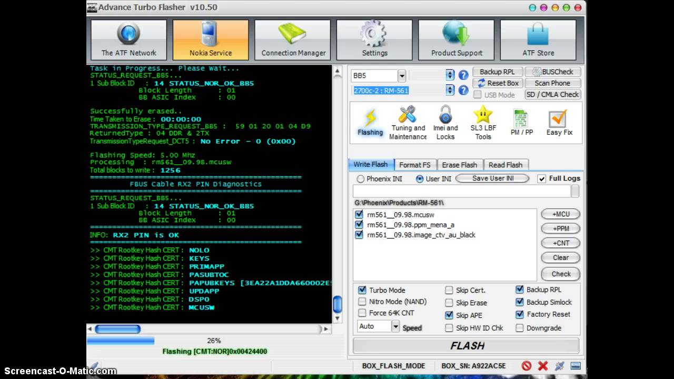
Task: Click the Advance Turbo Flasher title icon
Action: pyautogui.click(x=92, y=7)
